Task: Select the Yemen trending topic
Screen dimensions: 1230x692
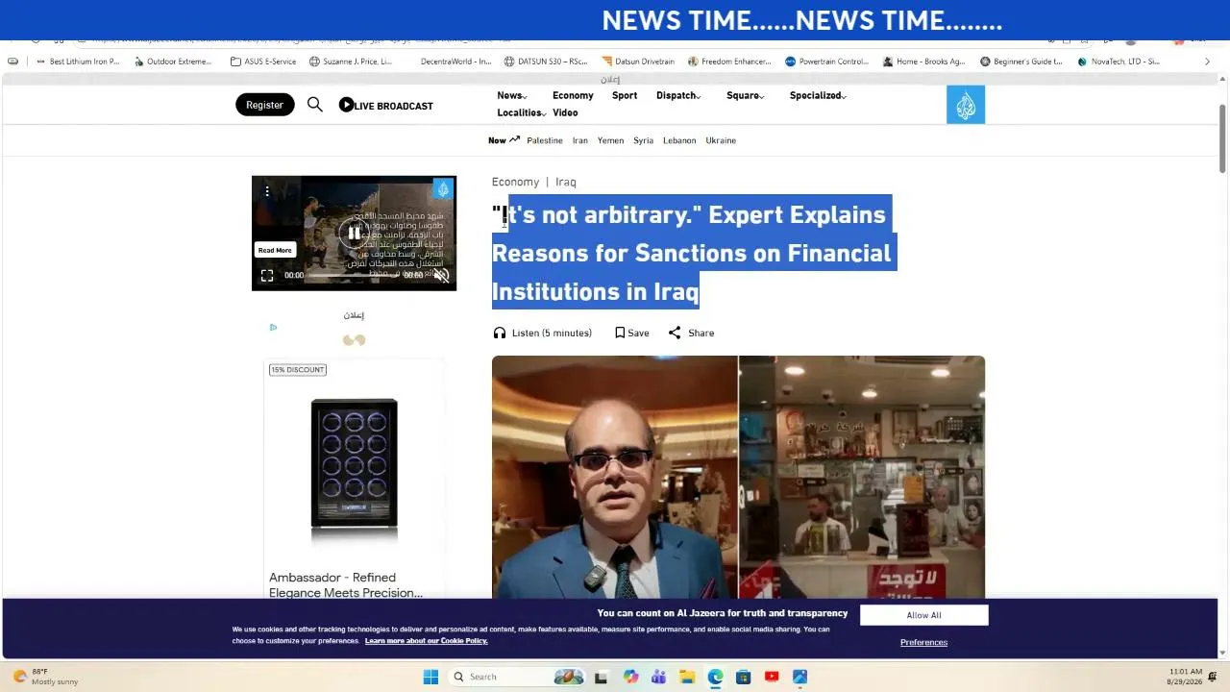Action: pos(610,140)
